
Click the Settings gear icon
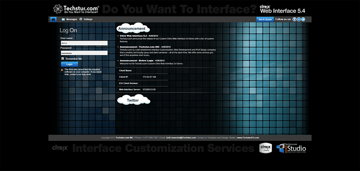coord(81,19)
